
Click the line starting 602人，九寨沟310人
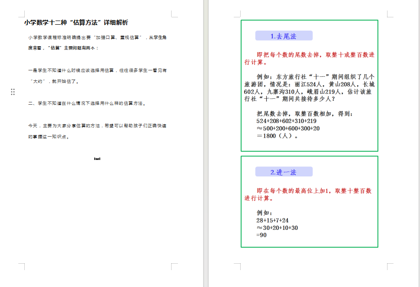coord(308,92)
